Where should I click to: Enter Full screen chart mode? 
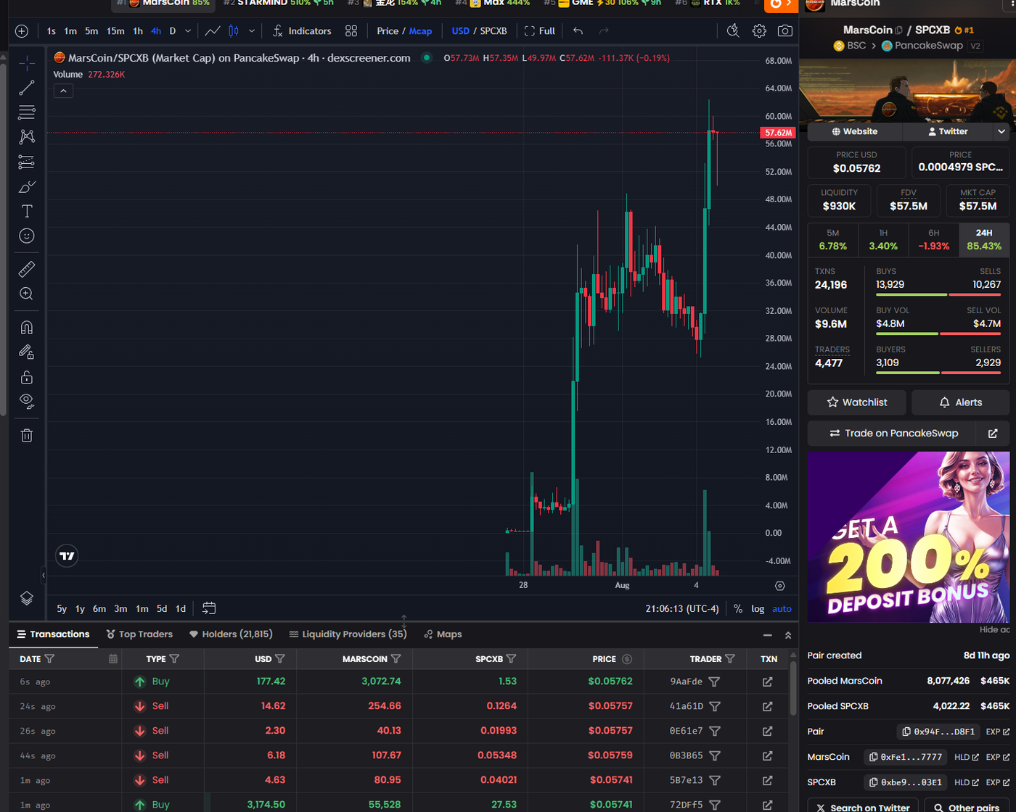540,31
